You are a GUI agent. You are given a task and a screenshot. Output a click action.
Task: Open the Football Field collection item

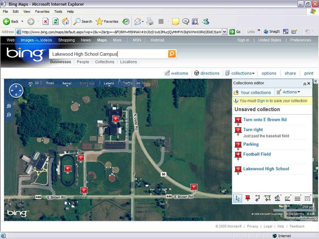[257, 154]
